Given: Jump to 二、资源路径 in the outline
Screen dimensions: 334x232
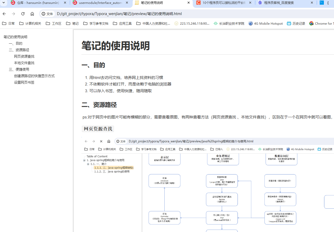Looking at the screenshot, I should pyautogui.click(x=19, y=50).
